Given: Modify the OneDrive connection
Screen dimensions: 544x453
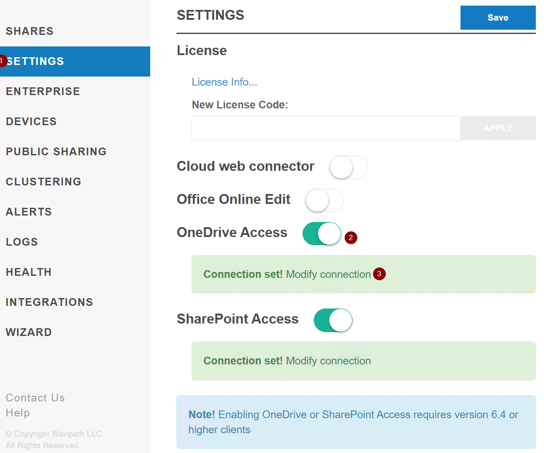Looking at the screenshot, I should (x=328, y=274).
